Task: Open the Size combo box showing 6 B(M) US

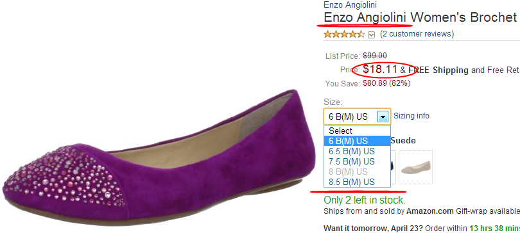Action: [357, 116]
